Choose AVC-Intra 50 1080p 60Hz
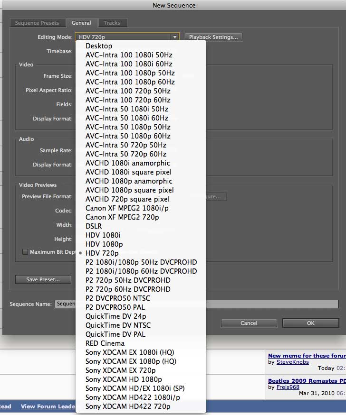 (x=141, y=136)
